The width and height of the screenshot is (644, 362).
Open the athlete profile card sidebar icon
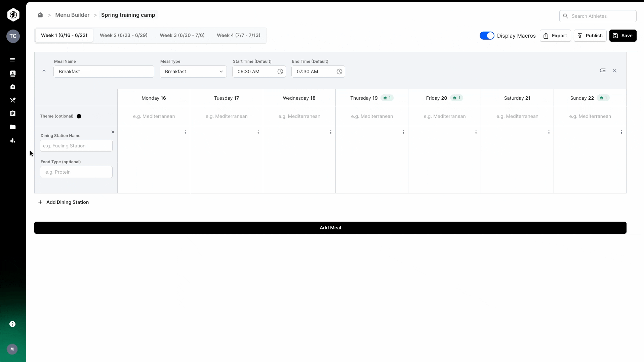point(12,73)
